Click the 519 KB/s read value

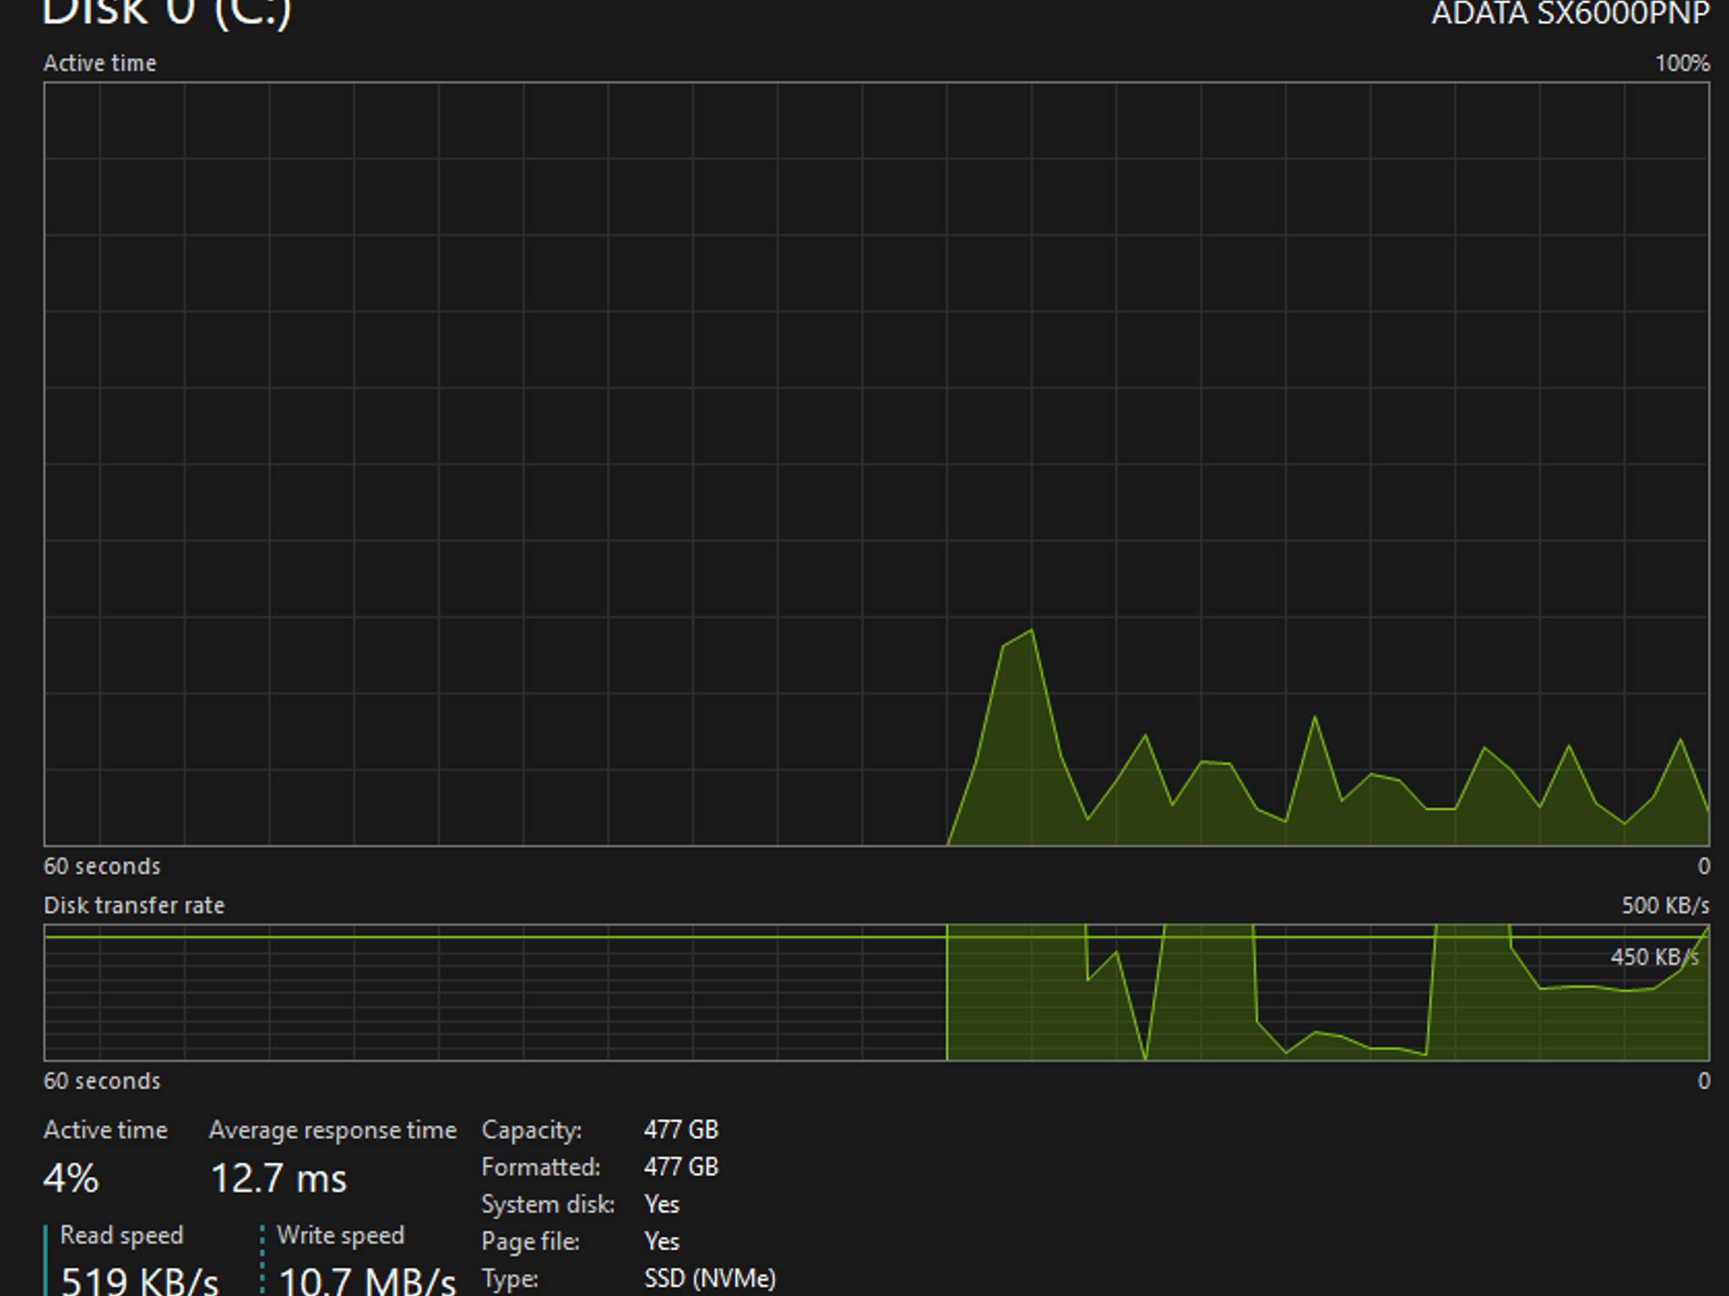139,1281
